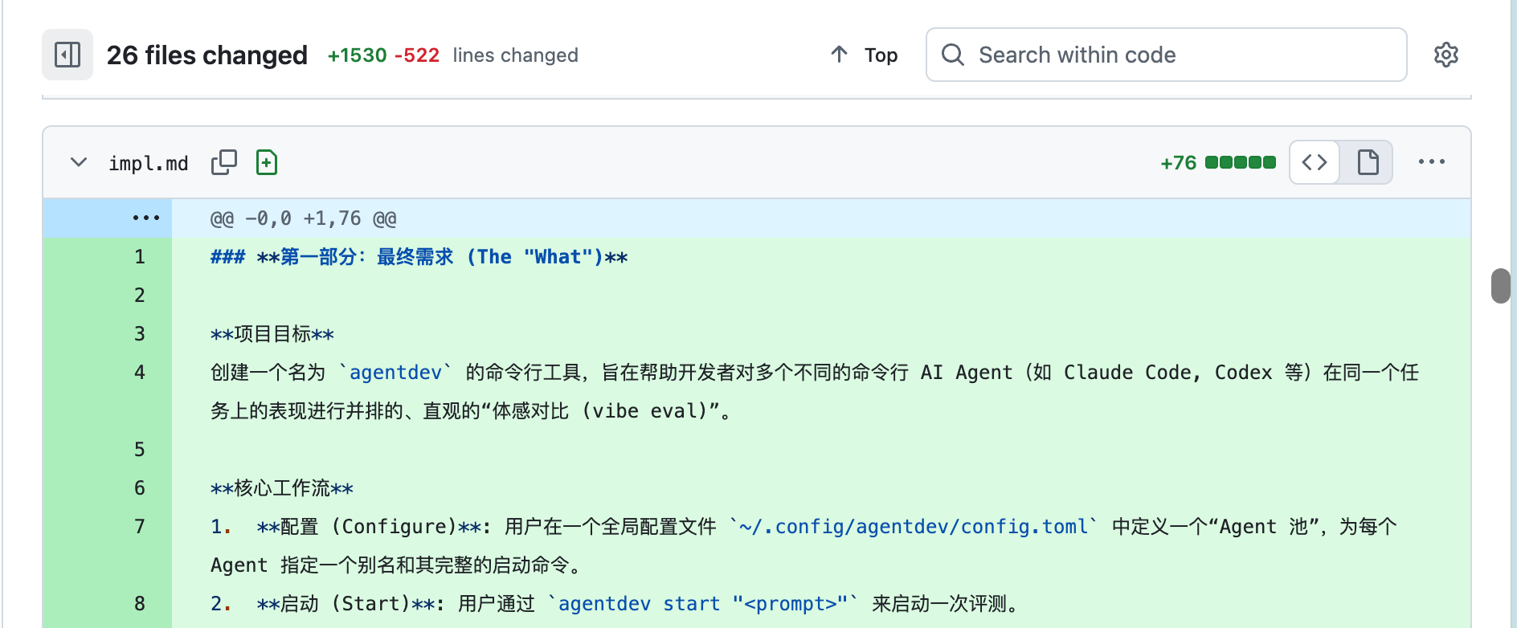The width and height of the screenshot is (1517, 628).
Task: Select the rich diff document icon
Action: point(1366,161)
